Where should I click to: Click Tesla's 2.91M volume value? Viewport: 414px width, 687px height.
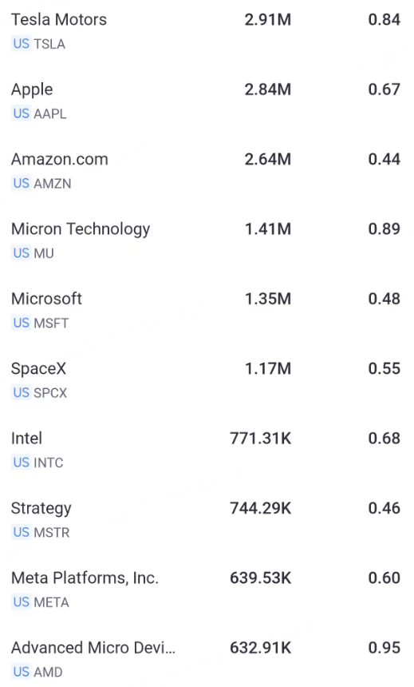coord(268,20)
